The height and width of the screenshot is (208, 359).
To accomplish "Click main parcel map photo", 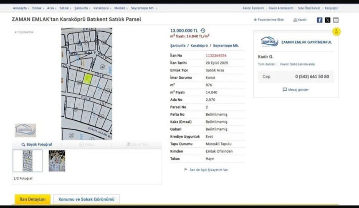I will [87, 84].
